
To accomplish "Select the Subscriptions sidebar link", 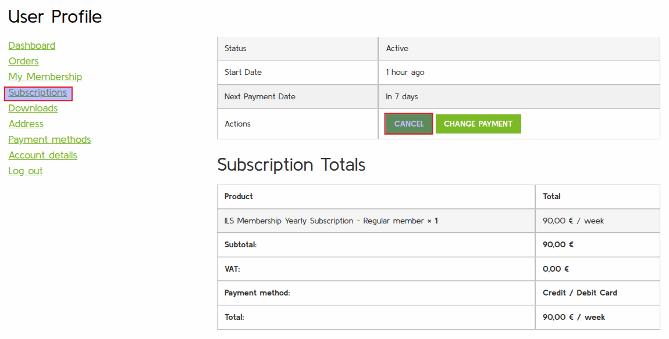I will coord(38,93).
